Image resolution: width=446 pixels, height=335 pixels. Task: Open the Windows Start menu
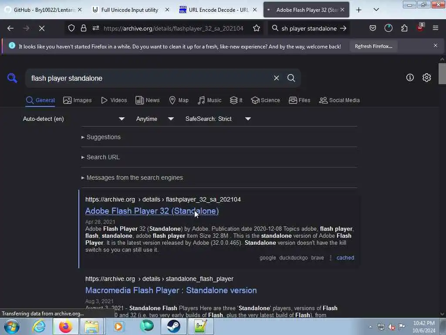(12, 326)
